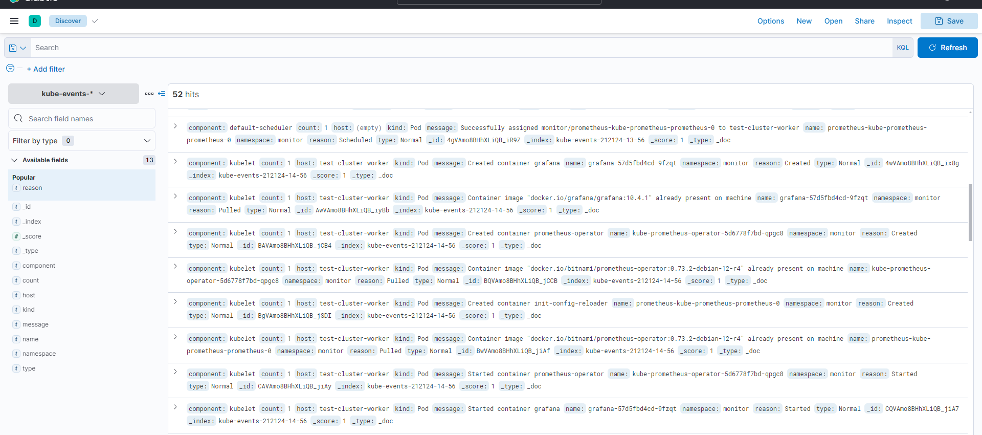Click the type icon beside _id
This screenshot has height=435, width=982.
(x=16, y=207)
